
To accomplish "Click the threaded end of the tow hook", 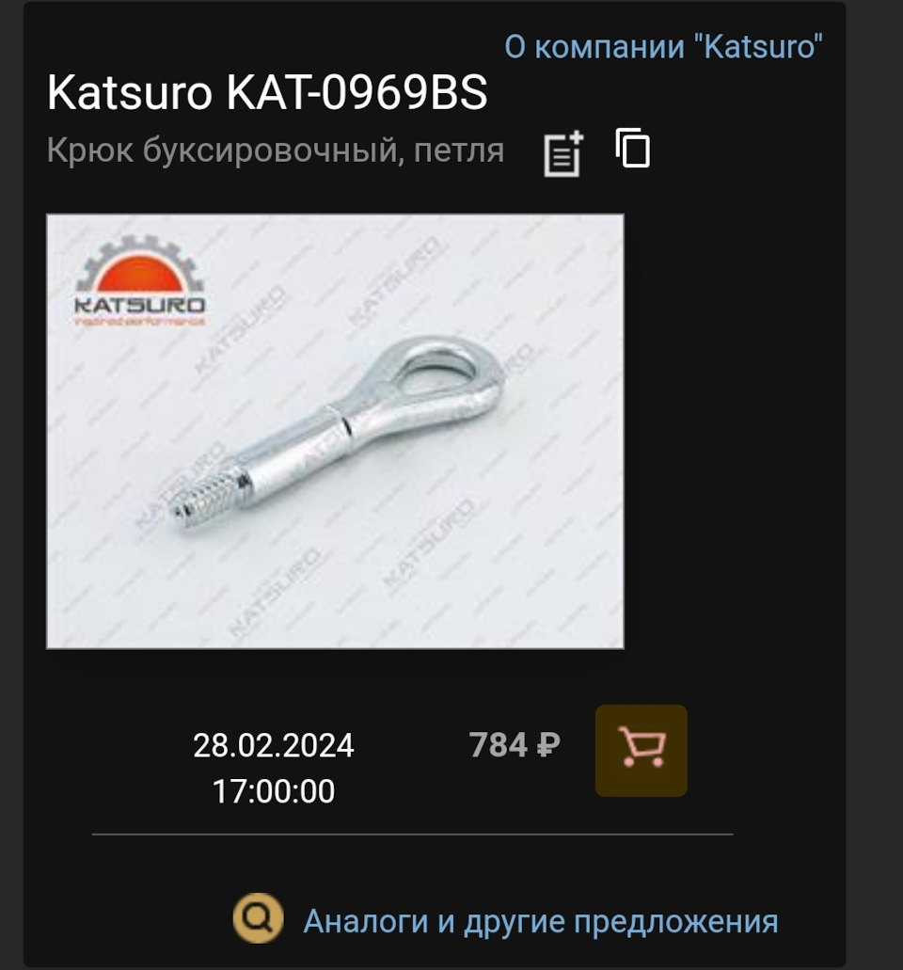I will click(x=207, y=495).
